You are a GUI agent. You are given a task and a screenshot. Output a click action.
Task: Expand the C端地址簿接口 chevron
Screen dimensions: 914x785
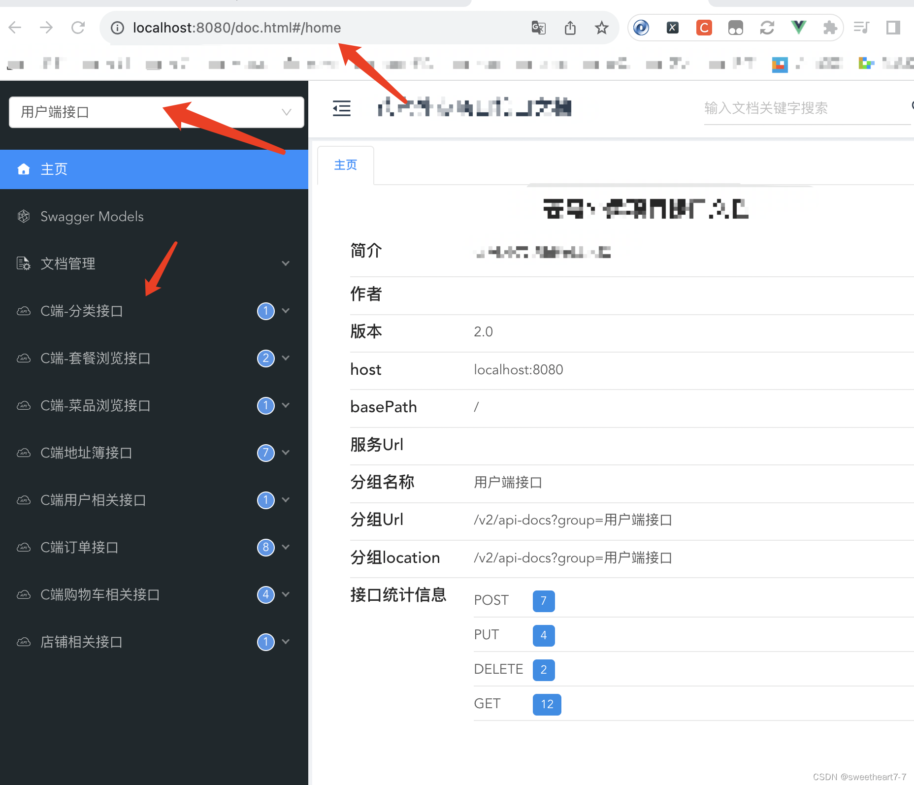click(x=286, y=453)
